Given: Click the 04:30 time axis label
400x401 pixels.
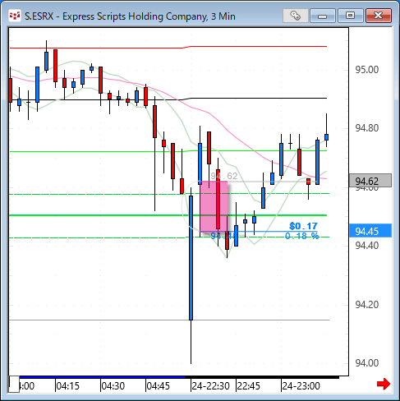Looking at the screenshot, I should 113,386.
